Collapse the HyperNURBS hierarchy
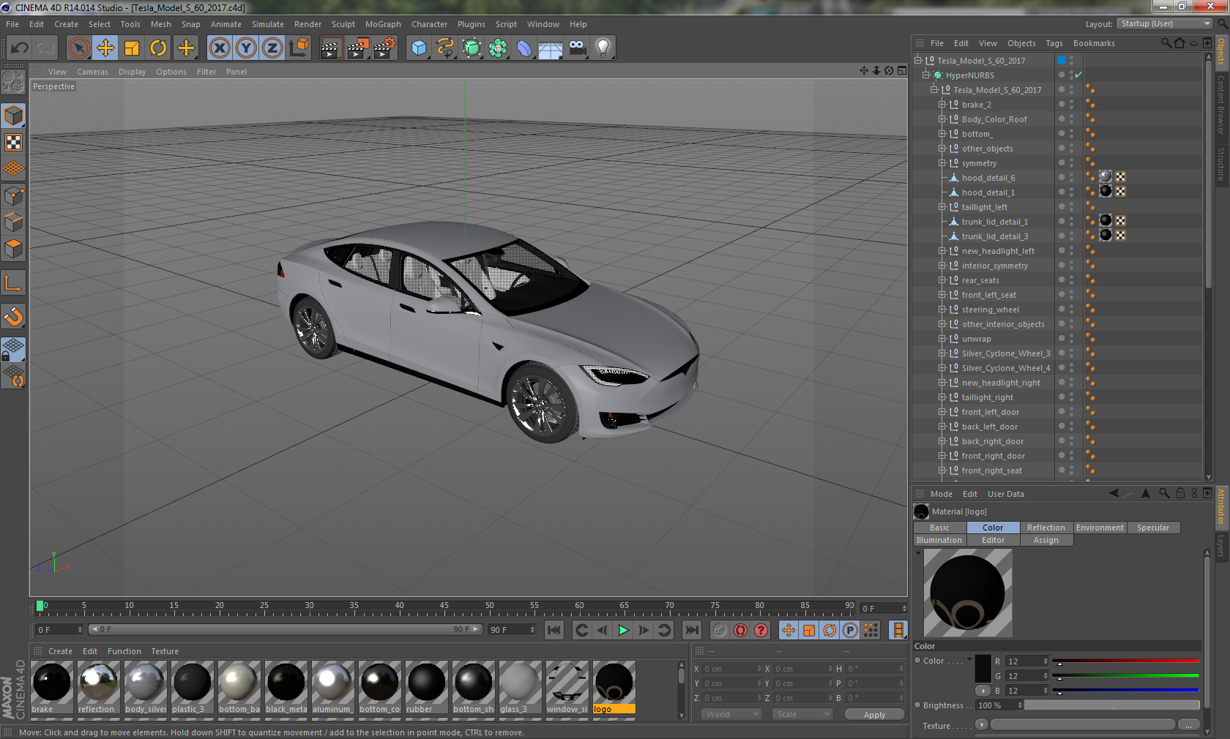Image resolution: width=1230 pixels, height=739 pixels. tap(925, 75)
